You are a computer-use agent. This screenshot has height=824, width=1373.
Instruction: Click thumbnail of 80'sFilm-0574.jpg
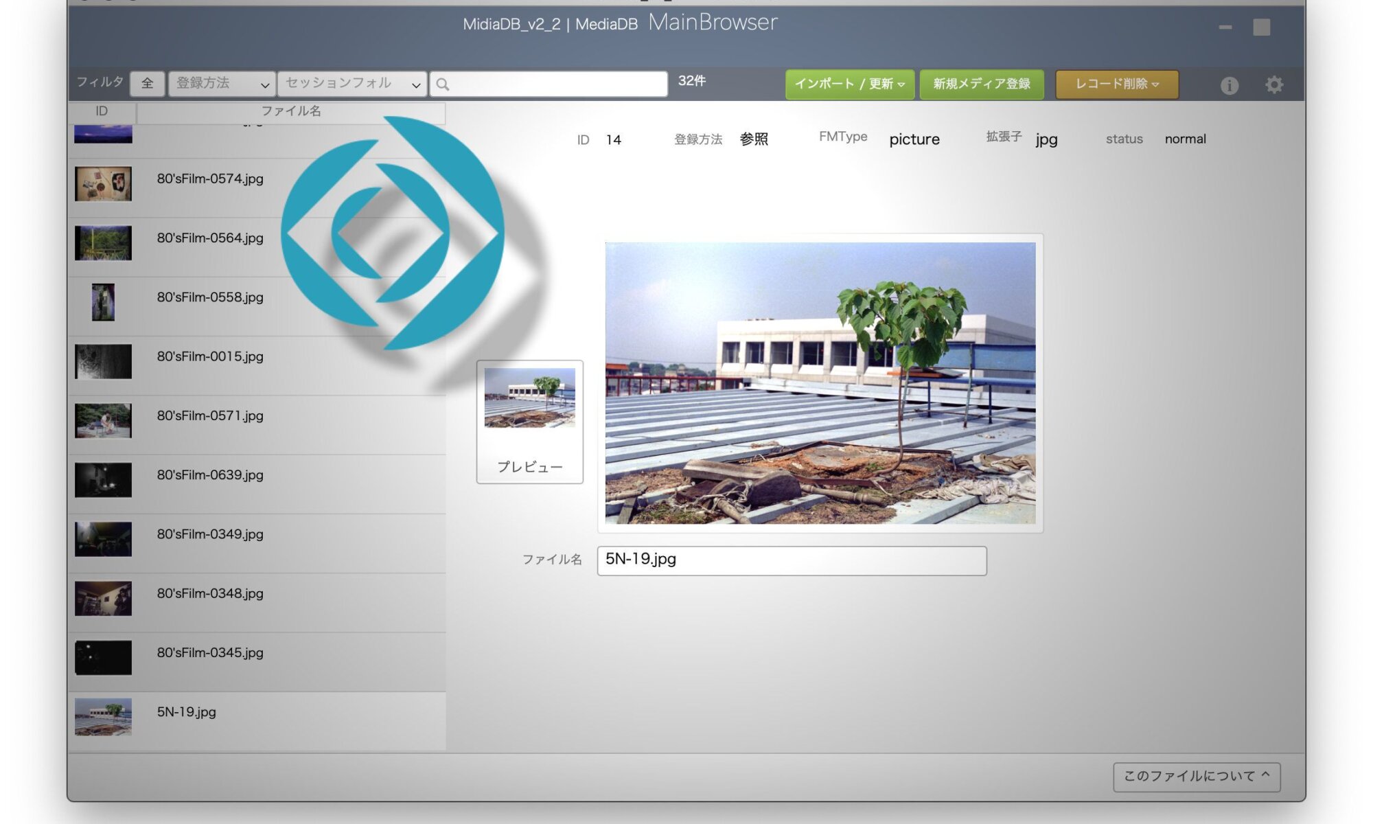pyautogui.click(x=103, y=184)
